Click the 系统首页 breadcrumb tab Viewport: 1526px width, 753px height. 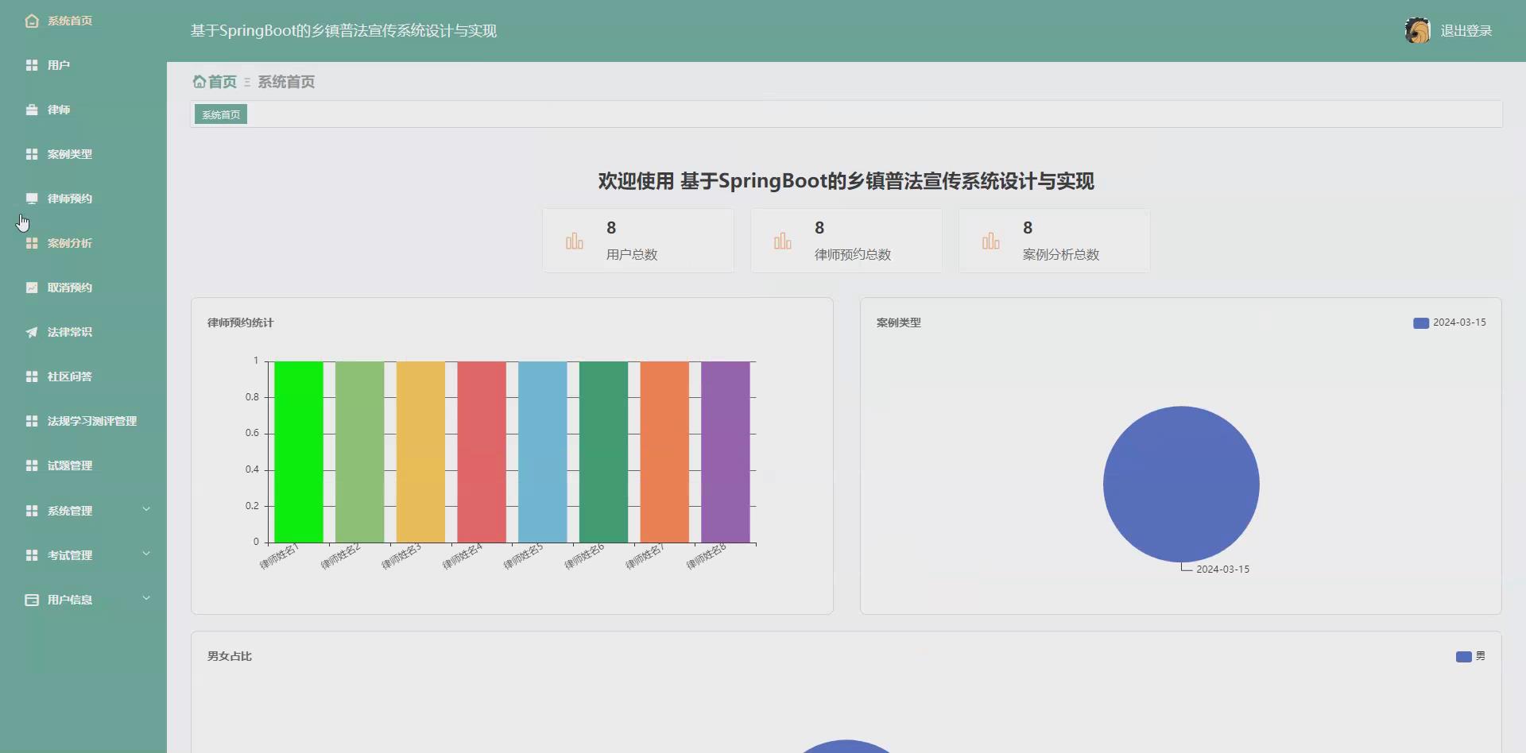(x=219, y=114)
